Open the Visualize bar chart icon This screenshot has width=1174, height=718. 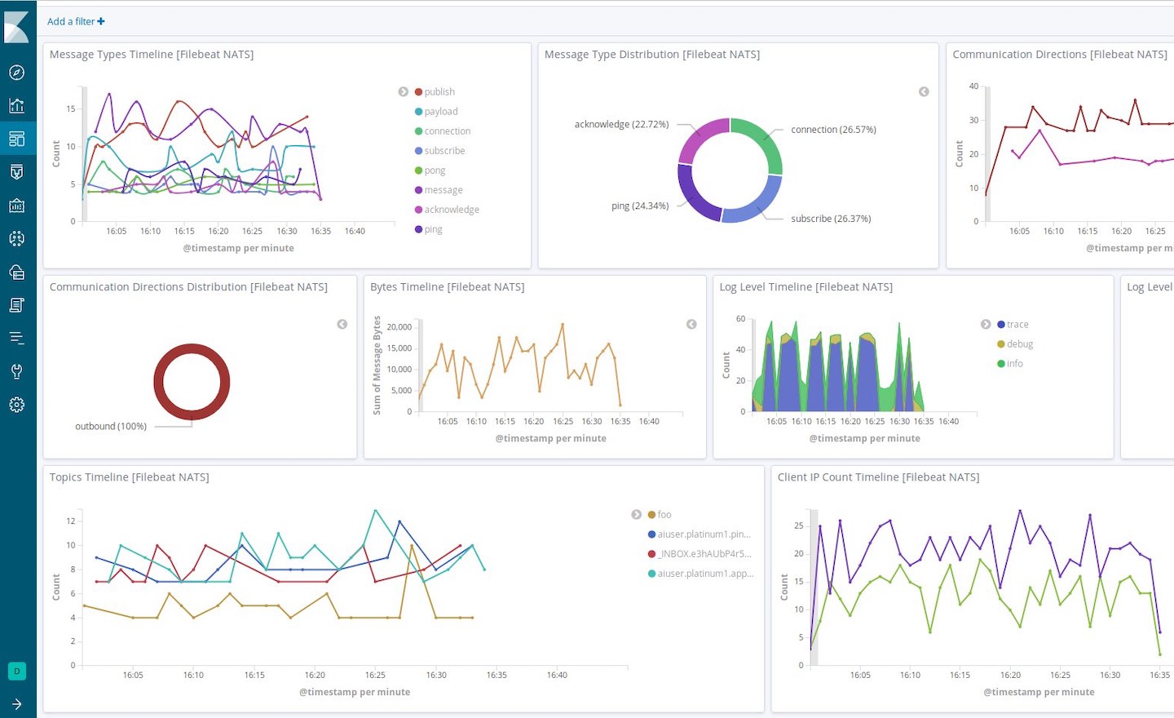(x=16, y=105)
